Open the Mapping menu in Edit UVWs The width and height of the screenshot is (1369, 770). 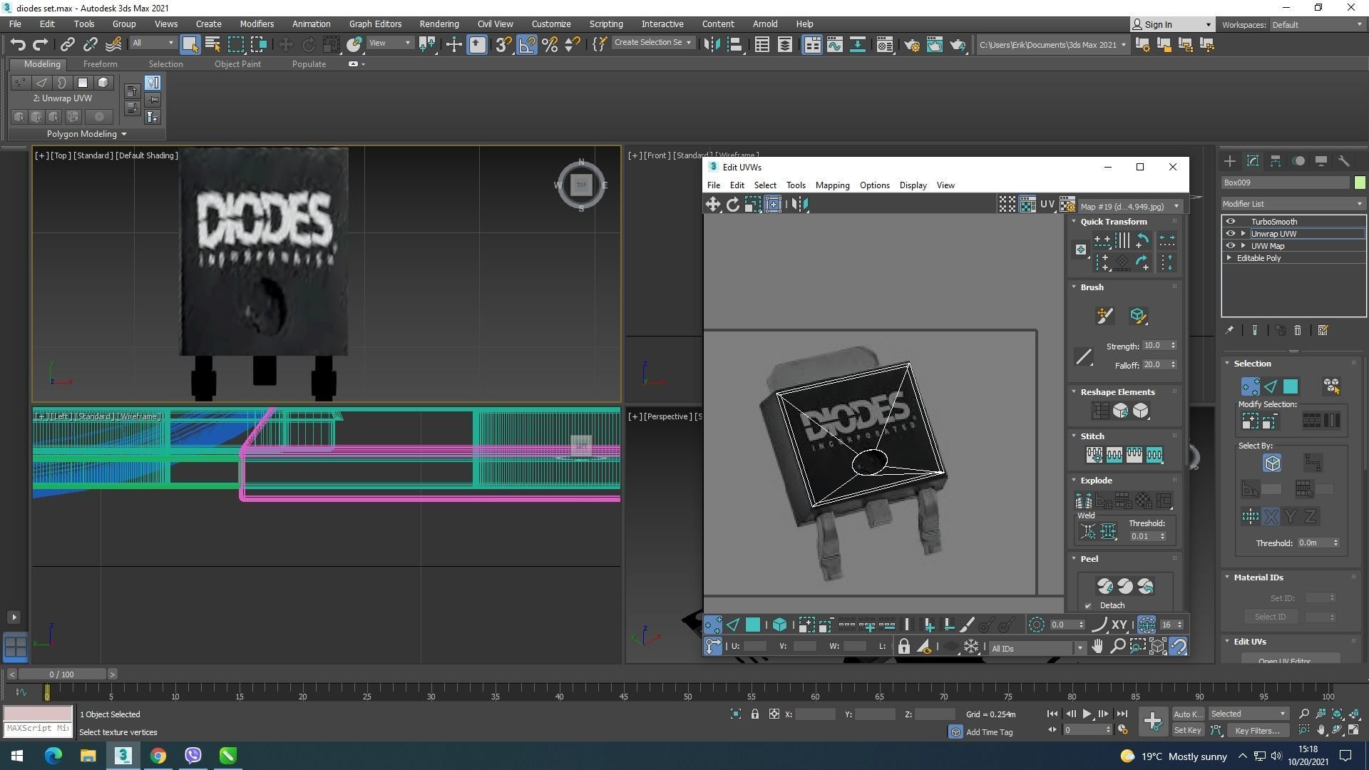point(832,185)
